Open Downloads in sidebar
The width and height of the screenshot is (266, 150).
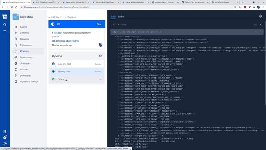(x=25, y=76)
